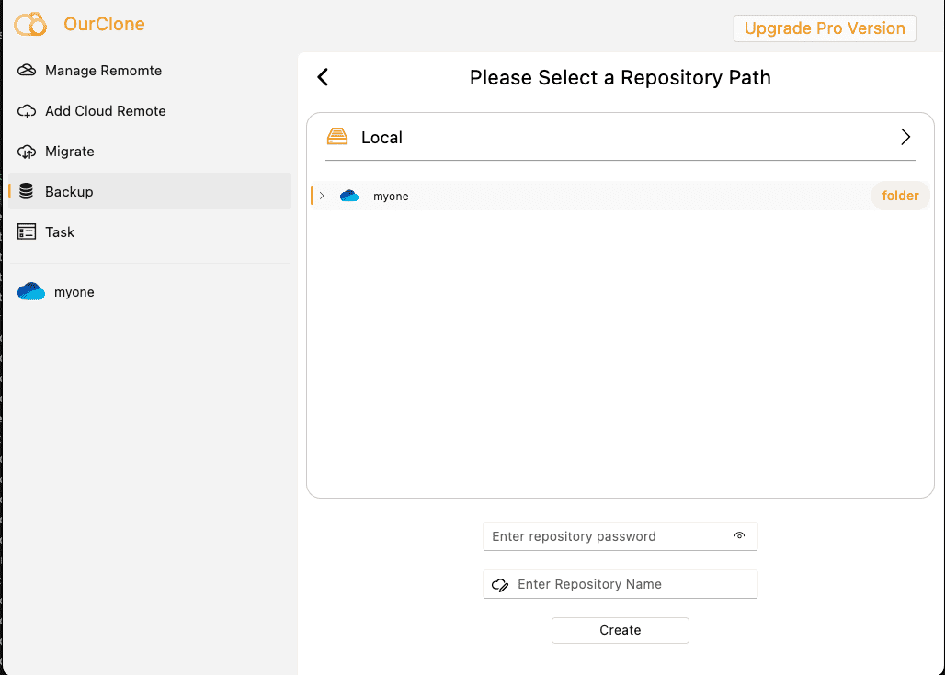Click the Migrate upload cloud icon

point(27,152)
